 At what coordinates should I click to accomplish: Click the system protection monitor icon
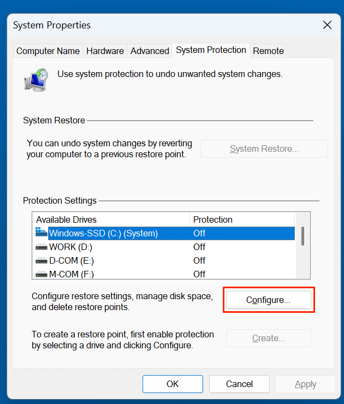(37, 80)
